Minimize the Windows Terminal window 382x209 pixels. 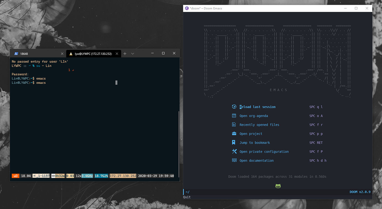click(x=152, y=53)
